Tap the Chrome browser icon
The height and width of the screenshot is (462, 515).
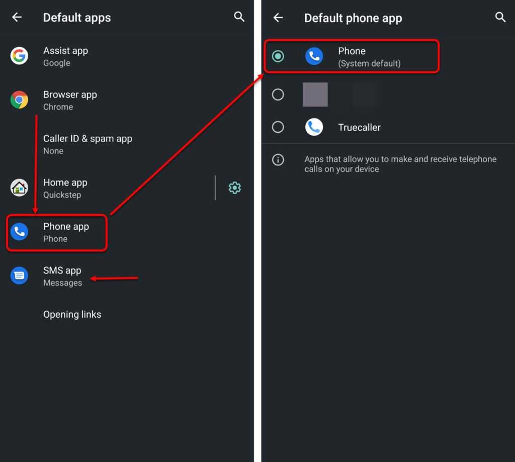click(x=19, y=100)
